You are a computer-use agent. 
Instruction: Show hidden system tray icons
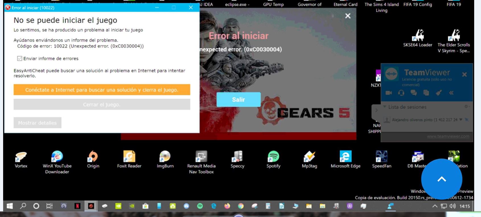[x=435, y=206]
